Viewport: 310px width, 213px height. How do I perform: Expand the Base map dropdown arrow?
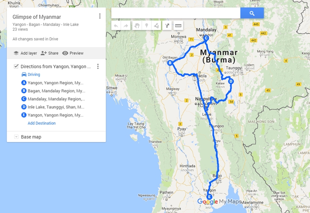(16, 137)
